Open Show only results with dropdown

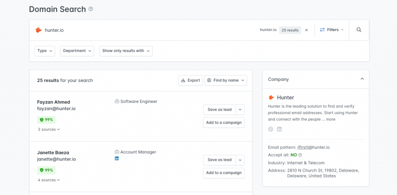pos(126,51)
